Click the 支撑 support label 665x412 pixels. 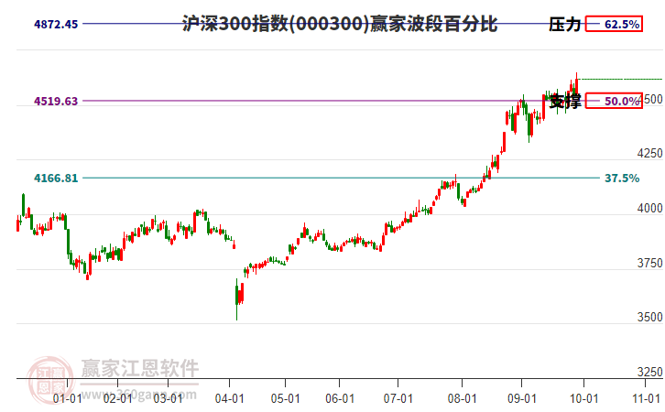[x=565, y=102]
